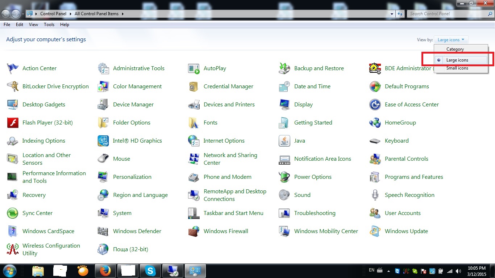
Task: Click the Windows Start button
Action: [x=9, y=271]
